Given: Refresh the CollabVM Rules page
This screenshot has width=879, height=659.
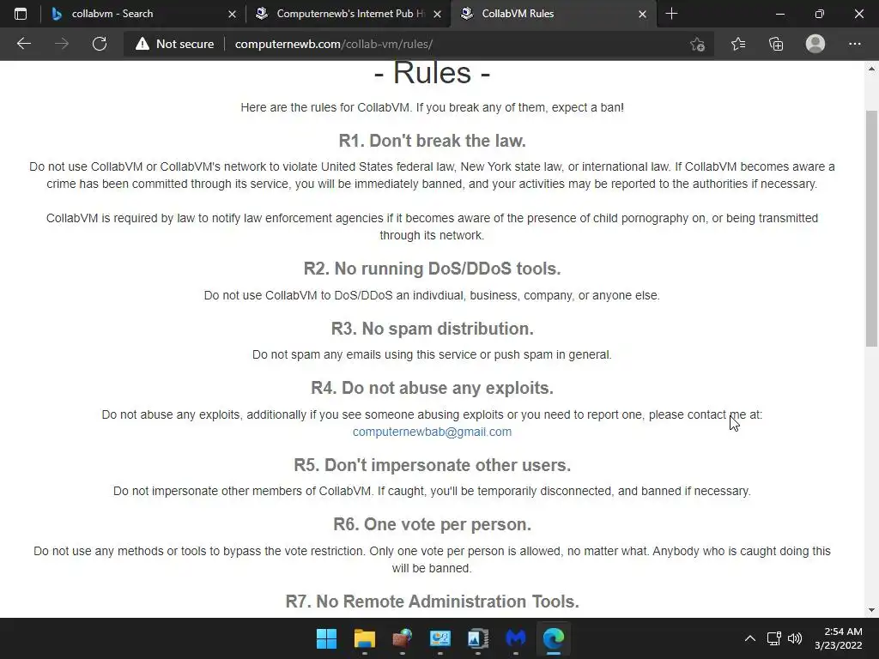Looking at the screenshot, I should (x=100, y=44).
